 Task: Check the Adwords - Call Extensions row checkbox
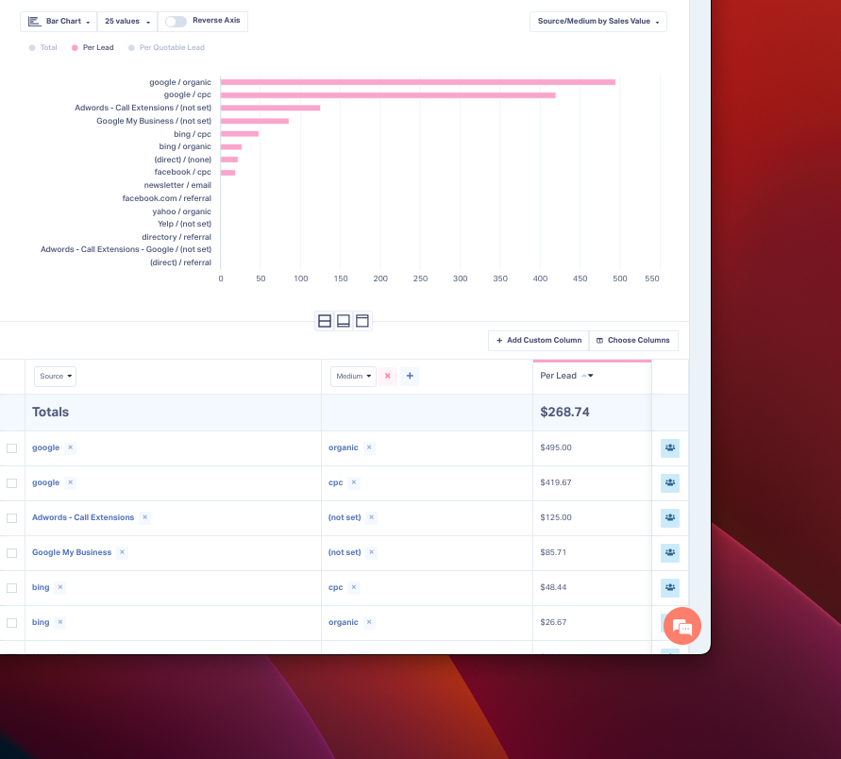click(x=12, y=518)
